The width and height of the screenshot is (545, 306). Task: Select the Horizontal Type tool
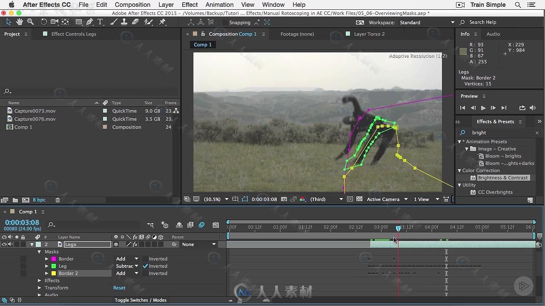(x=100, y=22)
